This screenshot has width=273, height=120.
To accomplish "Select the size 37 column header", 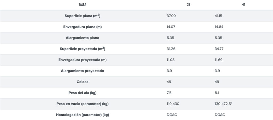I will (x=188, y=5).
